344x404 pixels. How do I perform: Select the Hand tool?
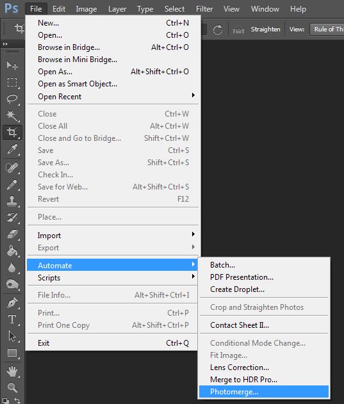[x=12, y=371]
